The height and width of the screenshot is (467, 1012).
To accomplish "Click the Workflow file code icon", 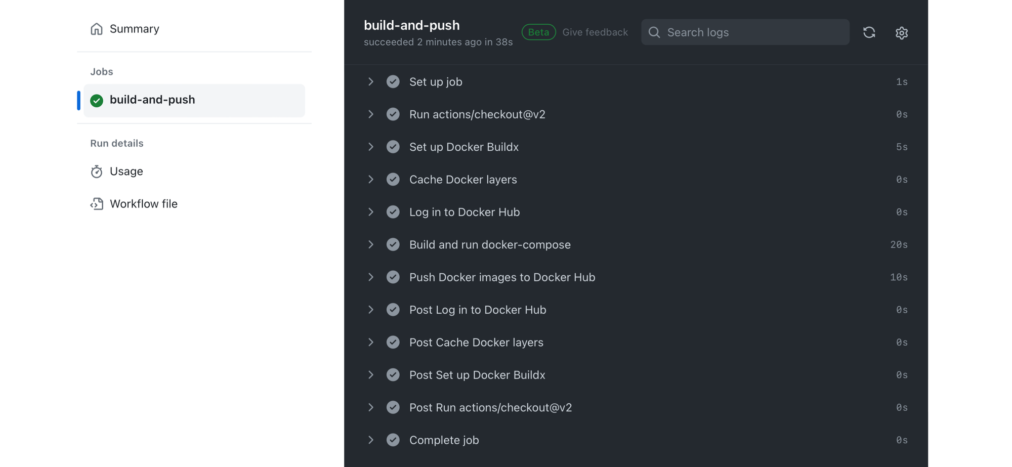I will 97,204.
